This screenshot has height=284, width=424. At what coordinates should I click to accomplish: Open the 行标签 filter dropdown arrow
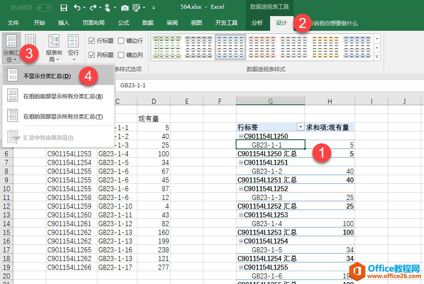tap(300, 127)
